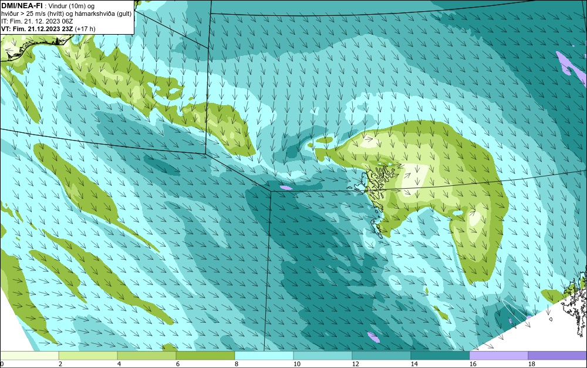Image resolution: width=587 pixels, height=368 pixels.
Task: Click the legend value '14'
Action: coord(414,364)
